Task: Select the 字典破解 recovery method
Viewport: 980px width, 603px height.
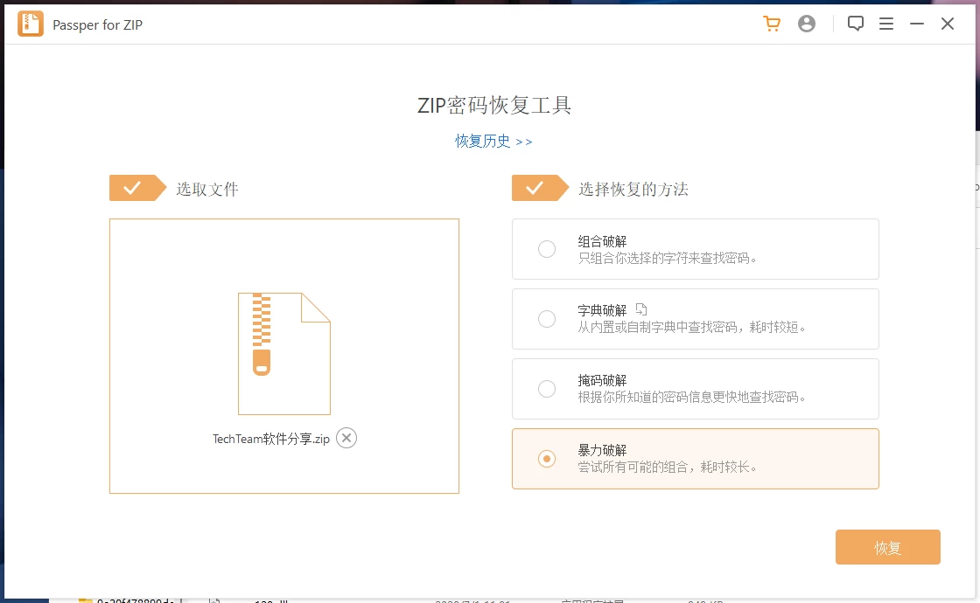Action: pyautogui.click(x=547, y=319)
